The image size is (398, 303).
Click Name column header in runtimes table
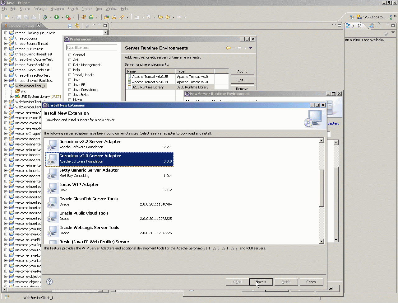(x=150, y=71)
